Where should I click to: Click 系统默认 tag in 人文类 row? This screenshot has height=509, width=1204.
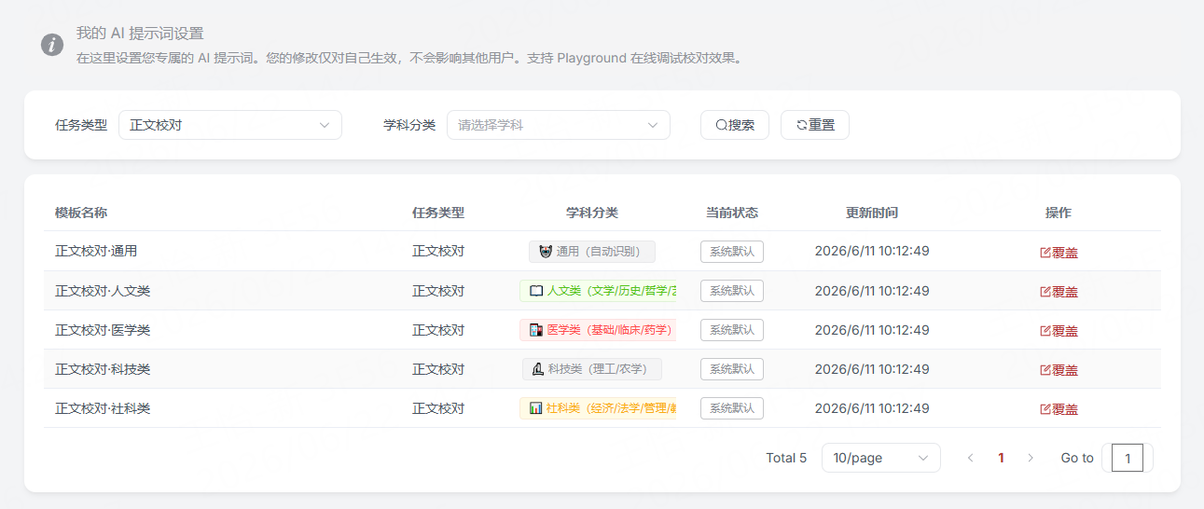tap(732, 291)
